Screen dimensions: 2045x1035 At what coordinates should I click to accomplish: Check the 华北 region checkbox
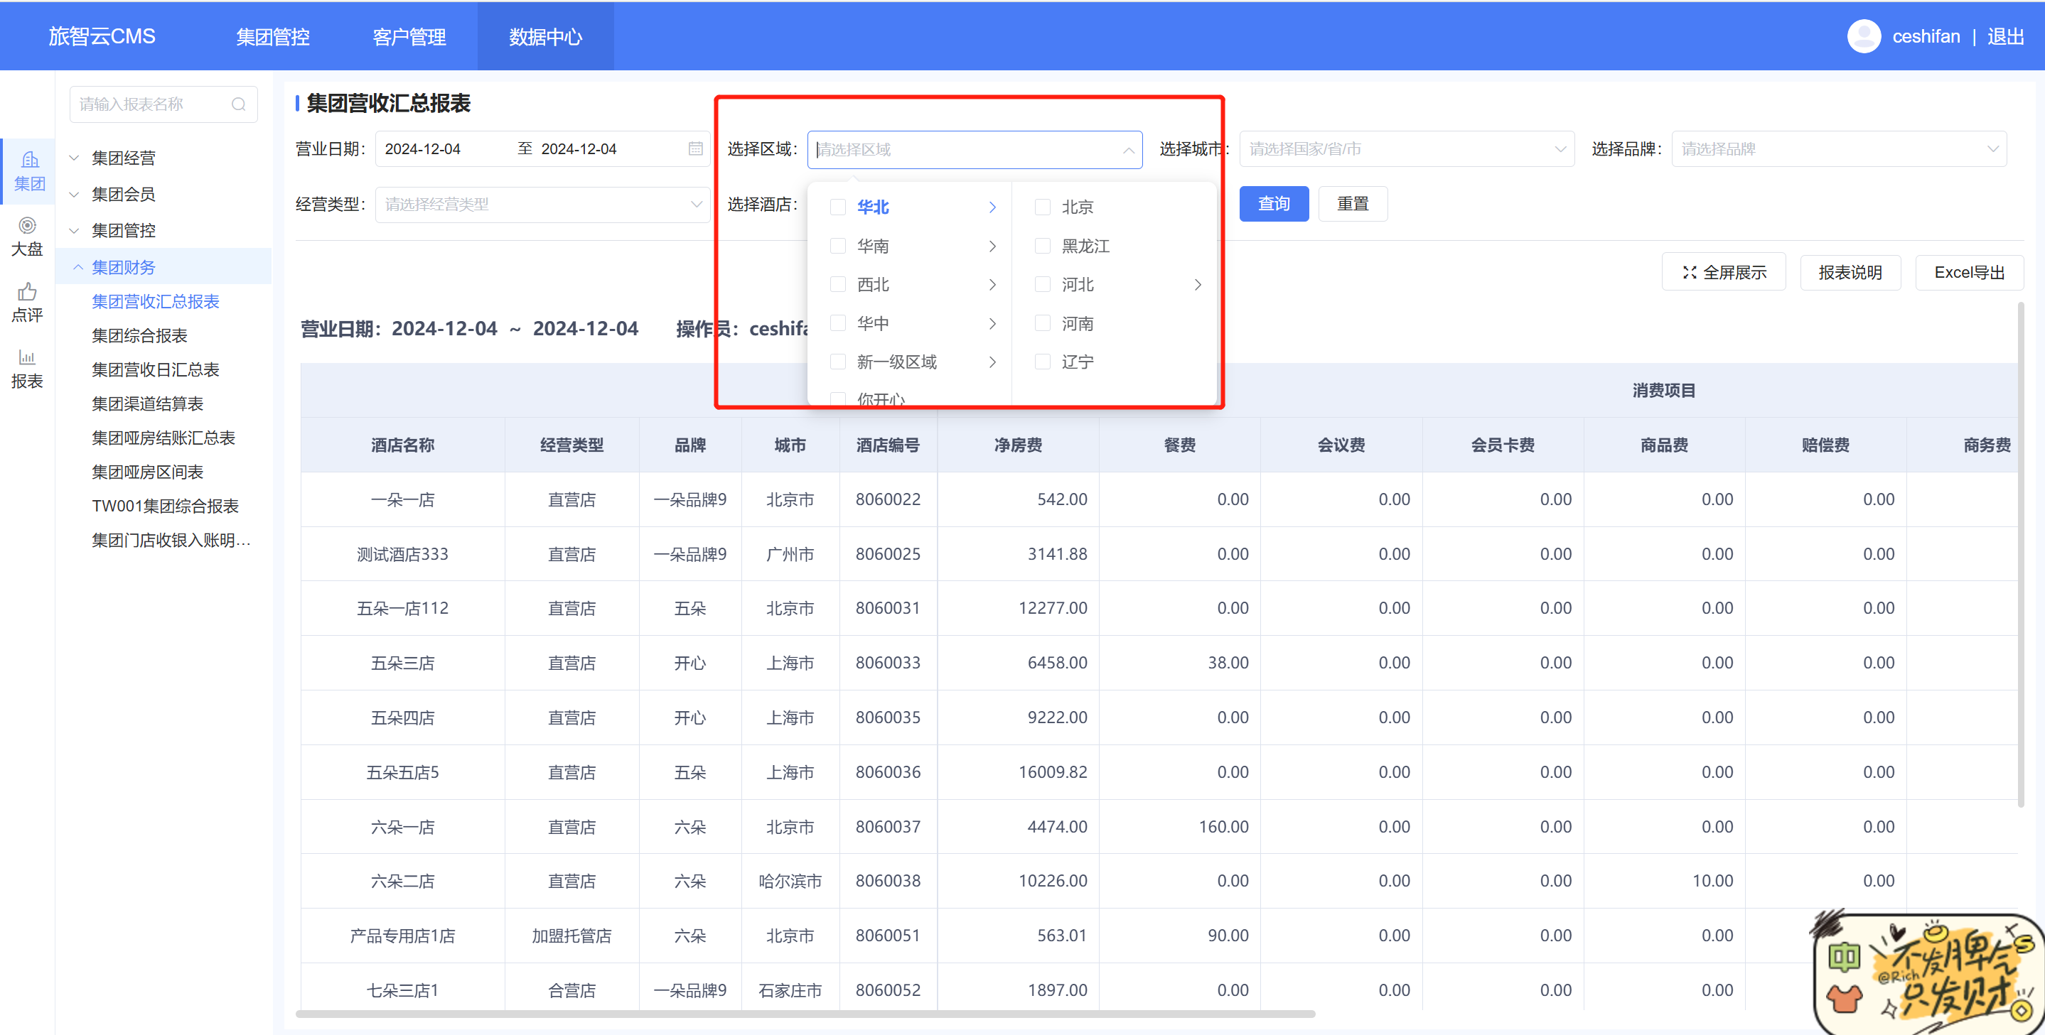837,207
